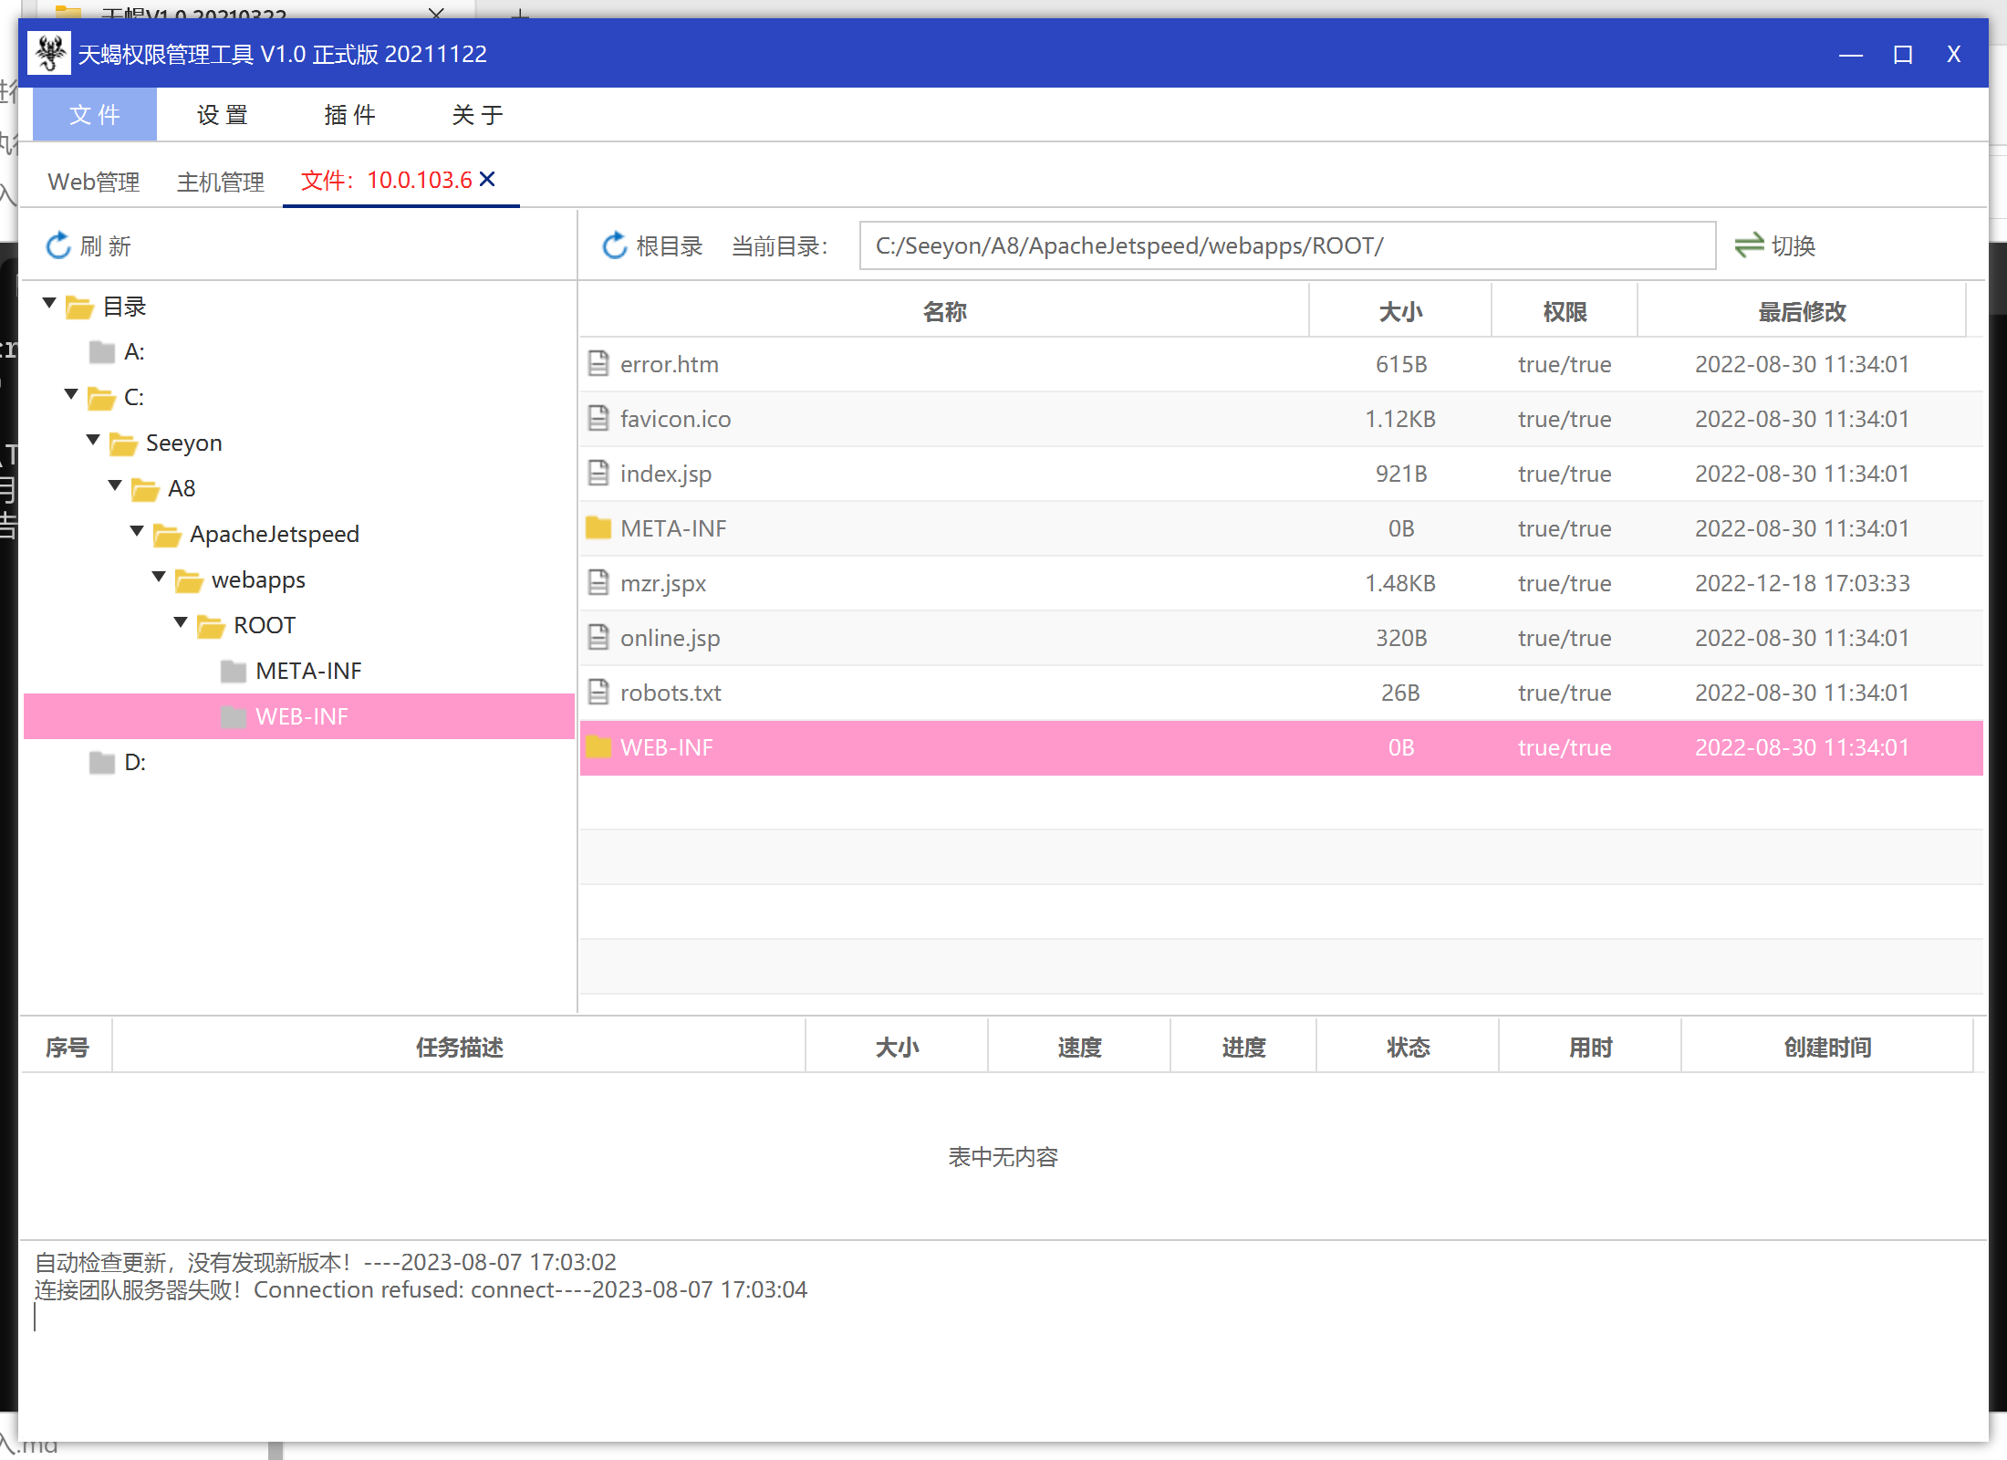Click the current directory path field
The width and height of the screenshot is (2007, 1460).
(x=1286, y=245)
